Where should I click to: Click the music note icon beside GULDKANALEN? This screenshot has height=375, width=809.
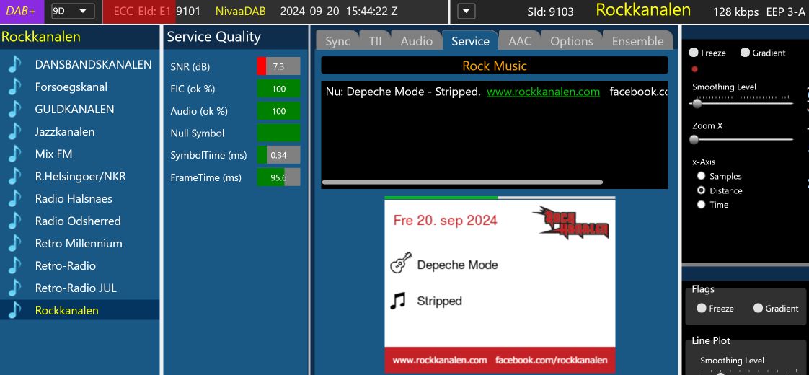coord(15,109)
